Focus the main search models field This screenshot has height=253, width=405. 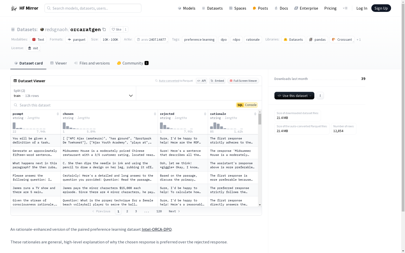(93, 8)
